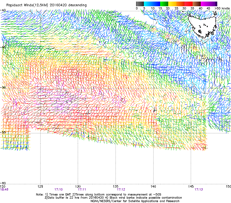Click the '17:11' purple time label
Image resolution: width=231 pixels, height=203 pixels.
click(82, 190)
